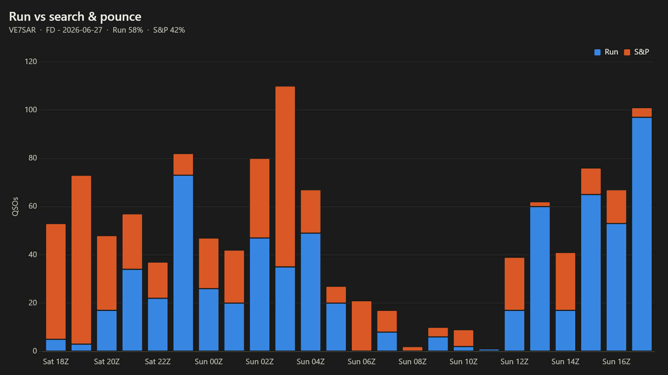Image resolution: width=668 pixels, height=375 pixels.
Task: Click the blue Run legend swatch
Action: coord(597,52)
